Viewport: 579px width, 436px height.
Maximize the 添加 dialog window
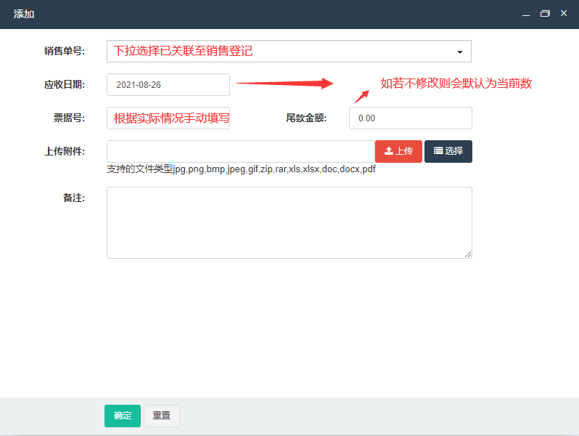(545, 14)
